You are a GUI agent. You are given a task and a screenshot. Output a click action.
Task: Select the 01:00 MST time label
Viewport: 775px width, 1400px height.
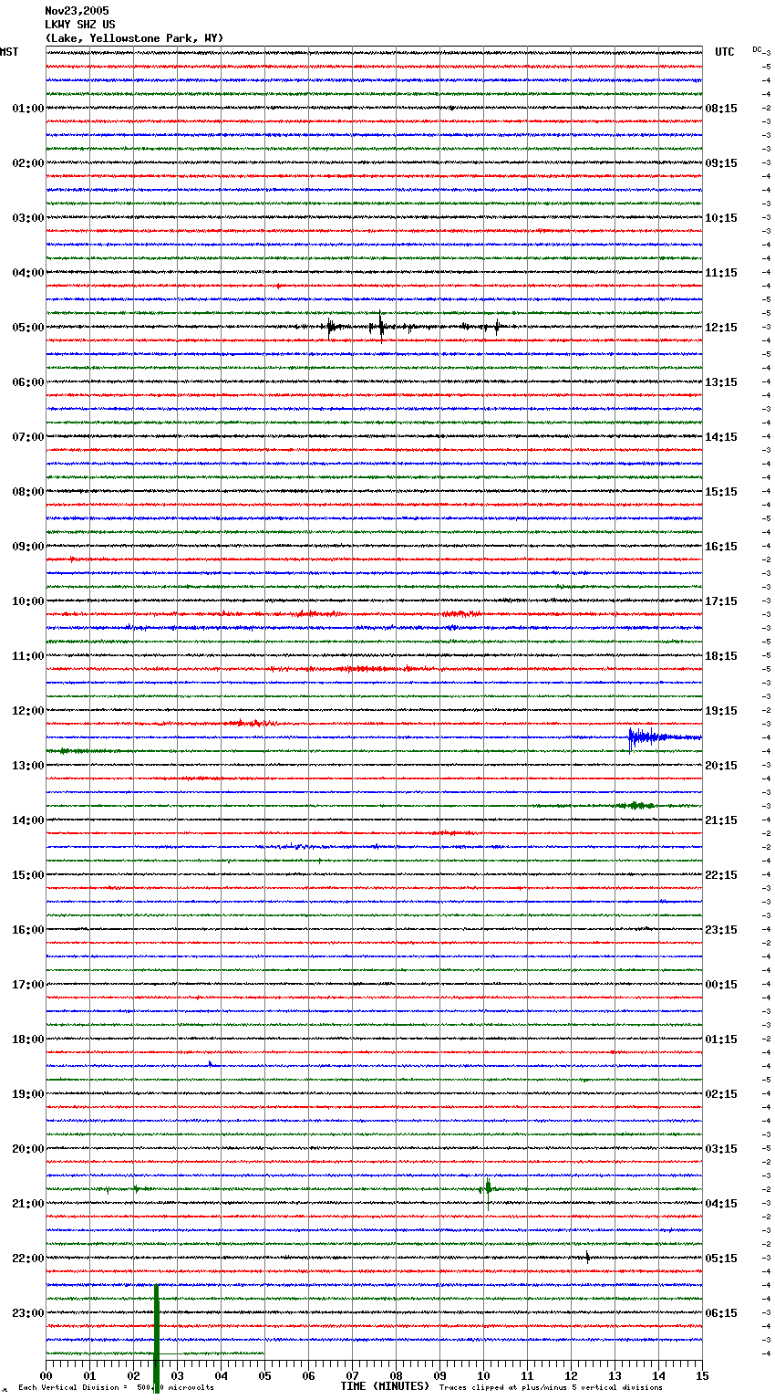[x=27, y=109]
